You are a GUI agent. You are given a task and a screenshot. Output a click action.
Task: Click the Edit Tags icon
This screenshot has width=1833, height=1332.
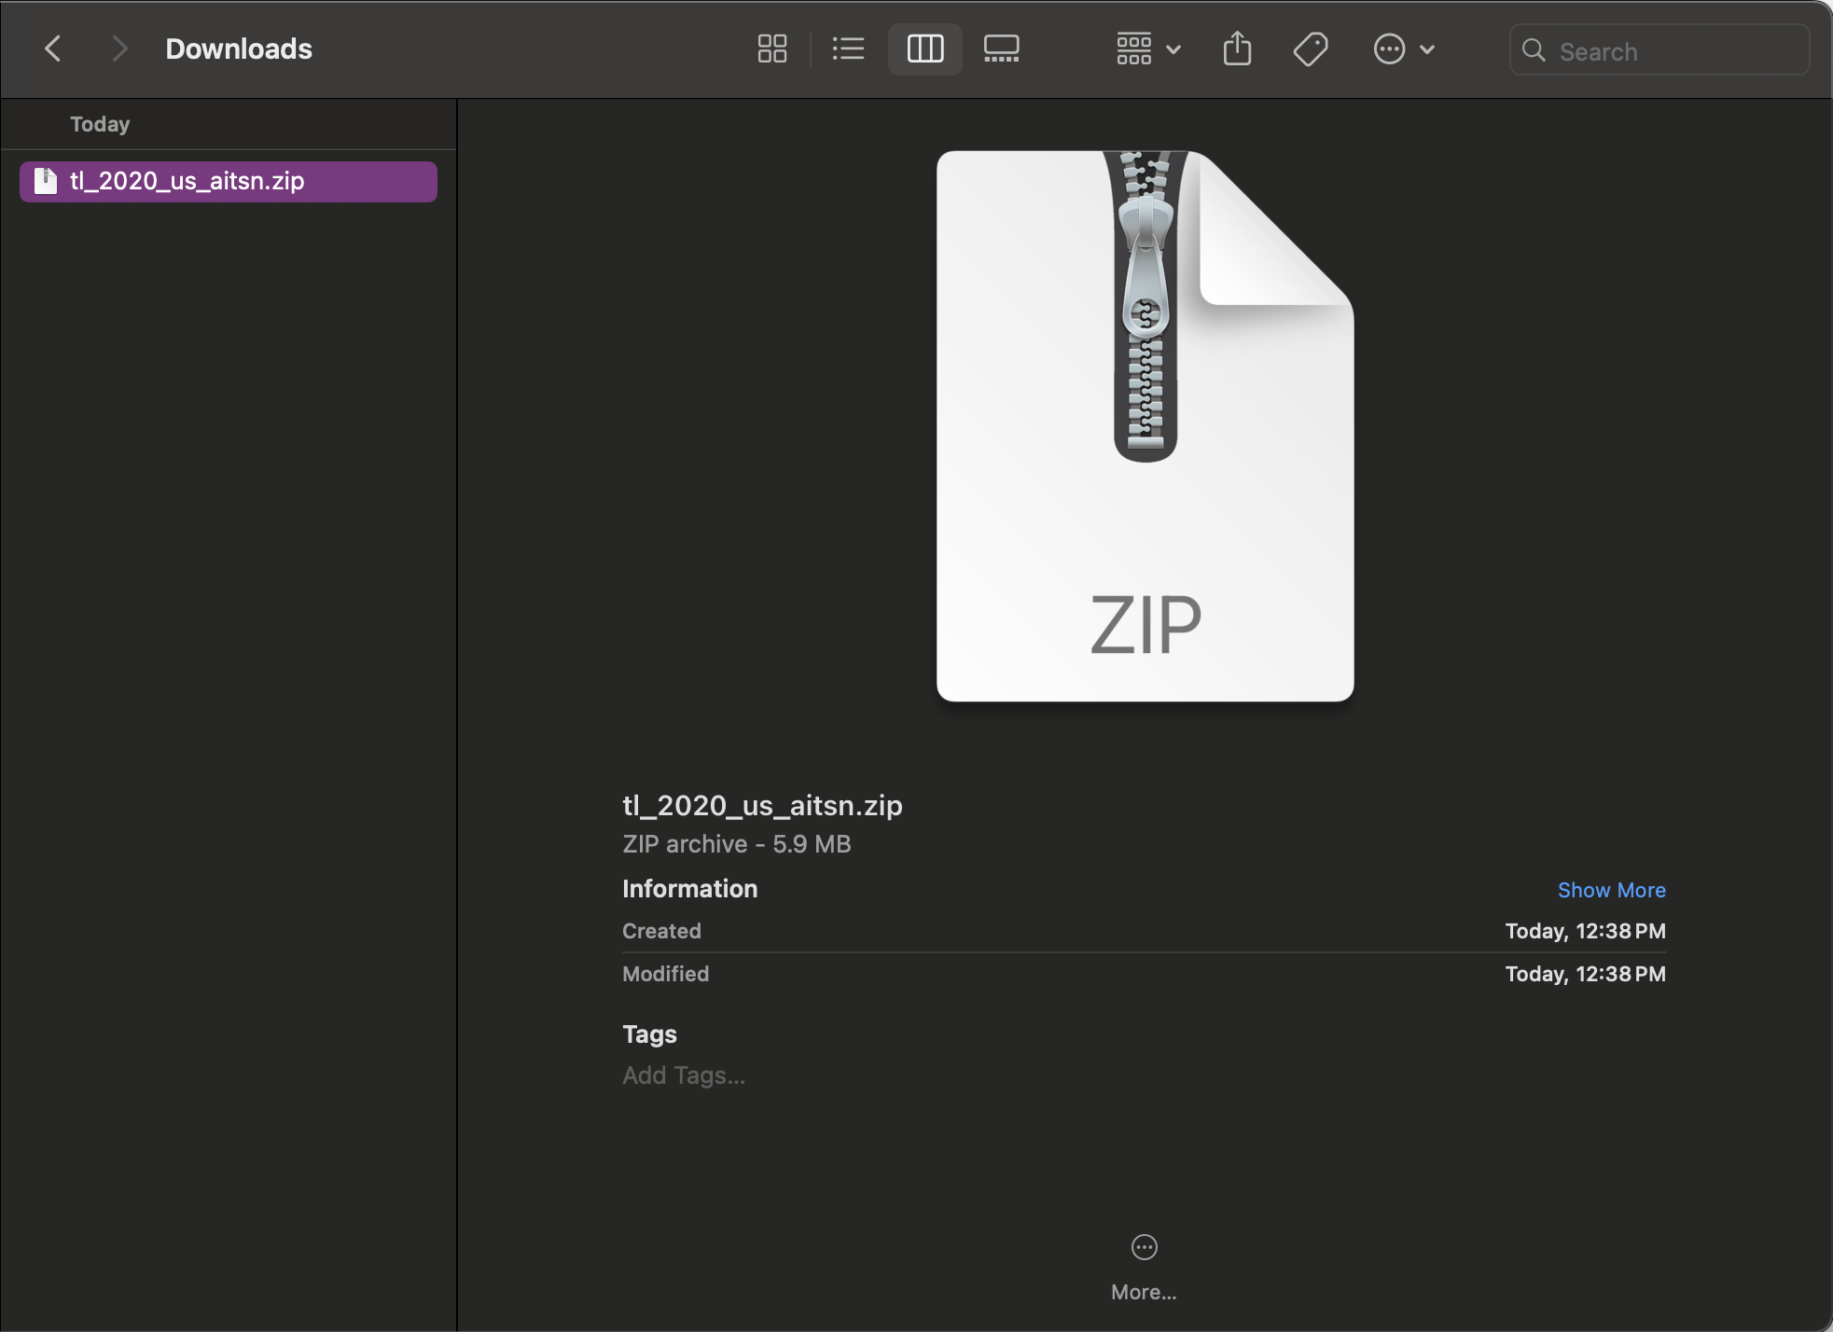tap(1311, 49)
